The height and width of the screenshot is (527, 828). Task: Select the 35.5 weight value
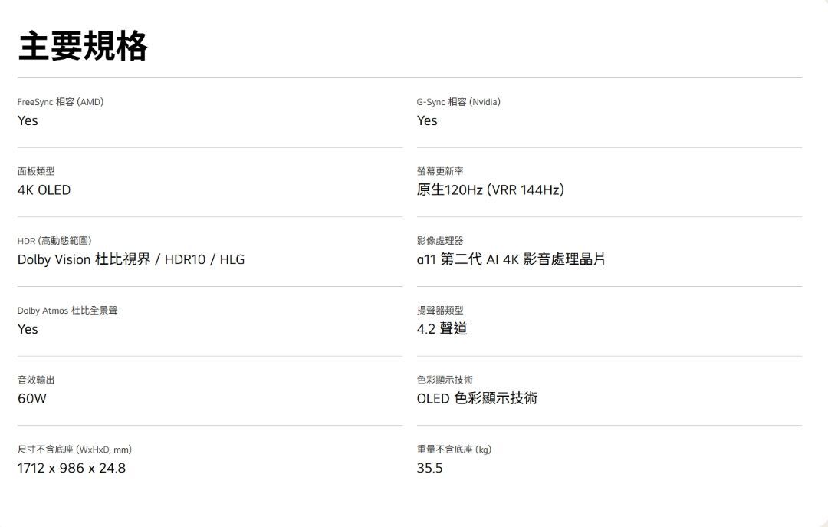[x=429, y=468]
